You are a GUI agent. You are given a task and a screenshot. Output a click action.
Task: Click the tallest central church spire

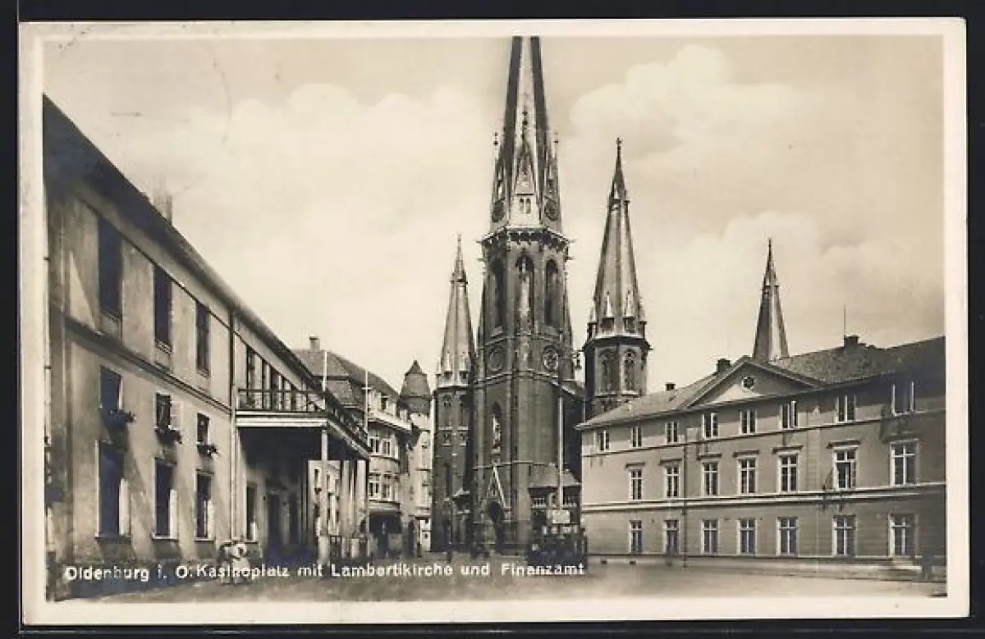pyautogui.click(x=525, y=131)
